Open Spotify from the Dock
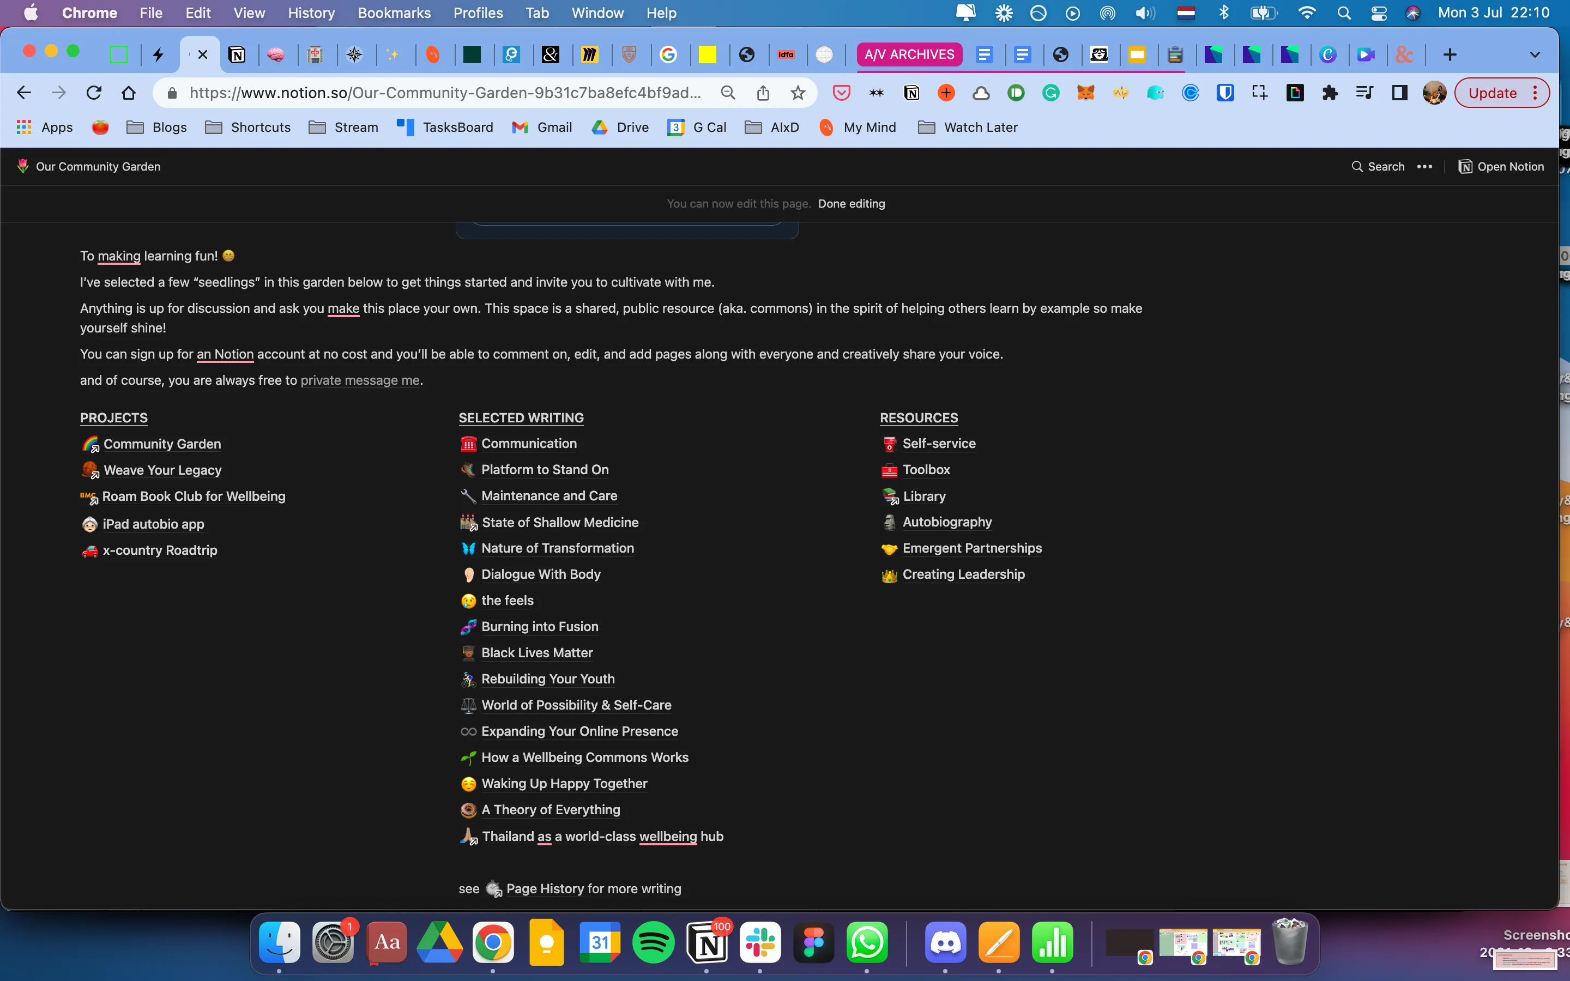The height and width of the screenshot is (981, 1570). pyautogui.click(x=653, y=942)
